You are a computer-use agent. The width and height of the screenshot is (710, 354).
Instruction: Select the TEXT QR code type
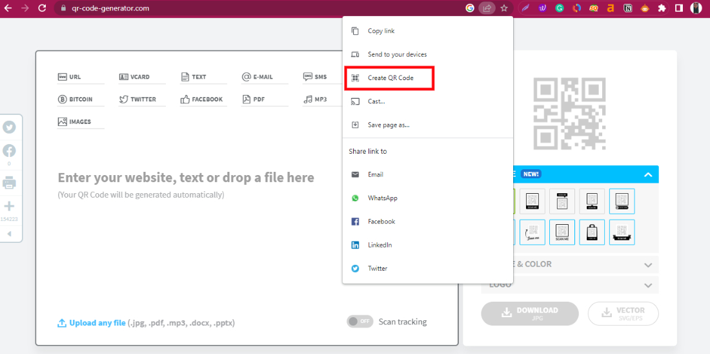tap(203, 77)
